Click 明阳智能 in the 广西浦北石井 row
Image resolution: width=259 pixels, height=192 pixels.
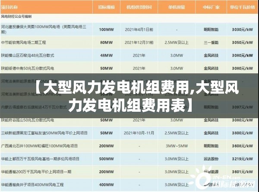211,146
